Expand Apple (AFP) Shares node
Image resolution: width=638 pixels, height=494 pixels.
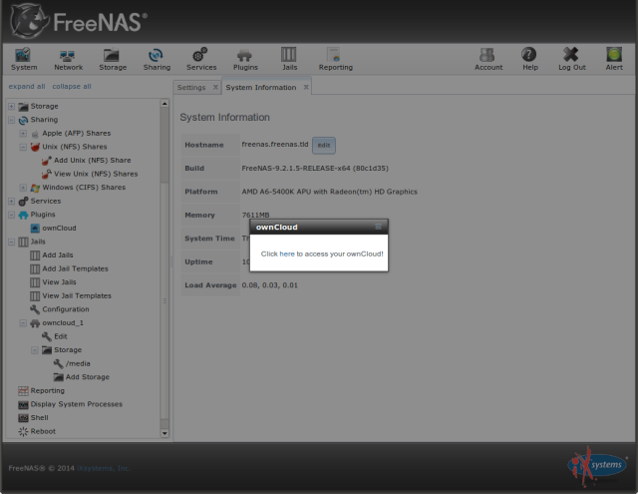[x=23, y=133]
